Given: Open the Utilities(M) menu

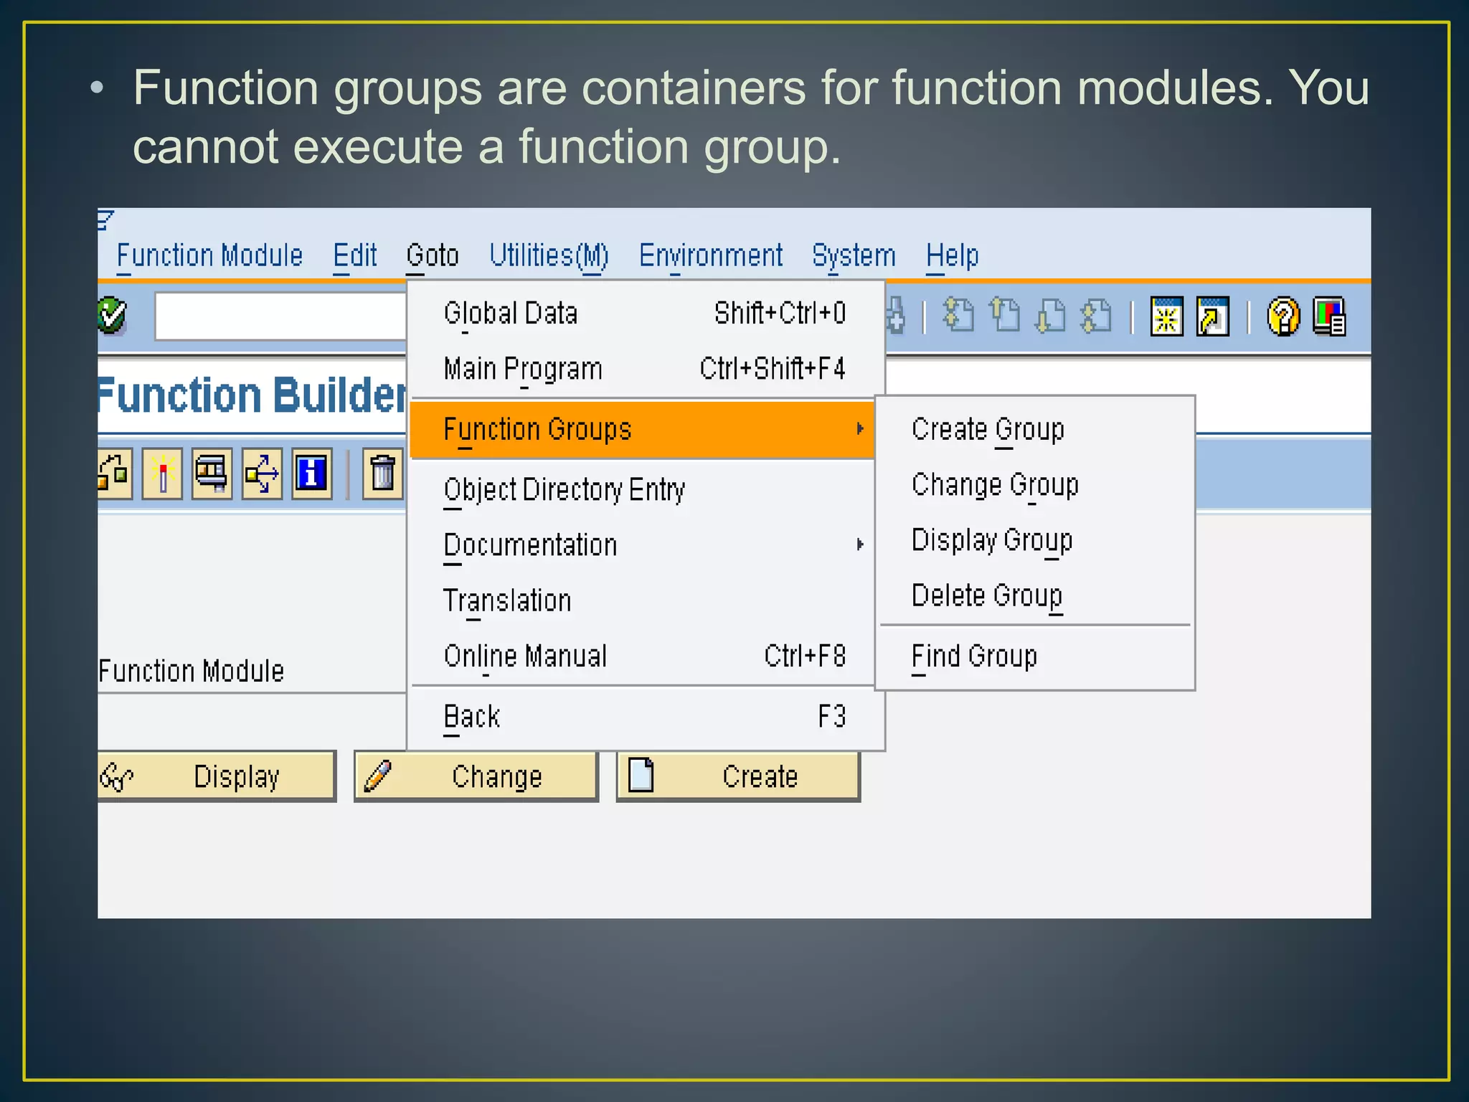Looking at the screenshot, I should point(549,256).
